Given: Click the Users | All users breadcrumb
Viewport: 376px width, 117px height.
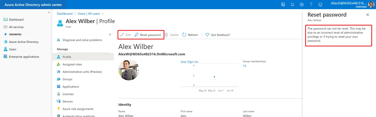Looking at the screenshot, I should [88, 13].
